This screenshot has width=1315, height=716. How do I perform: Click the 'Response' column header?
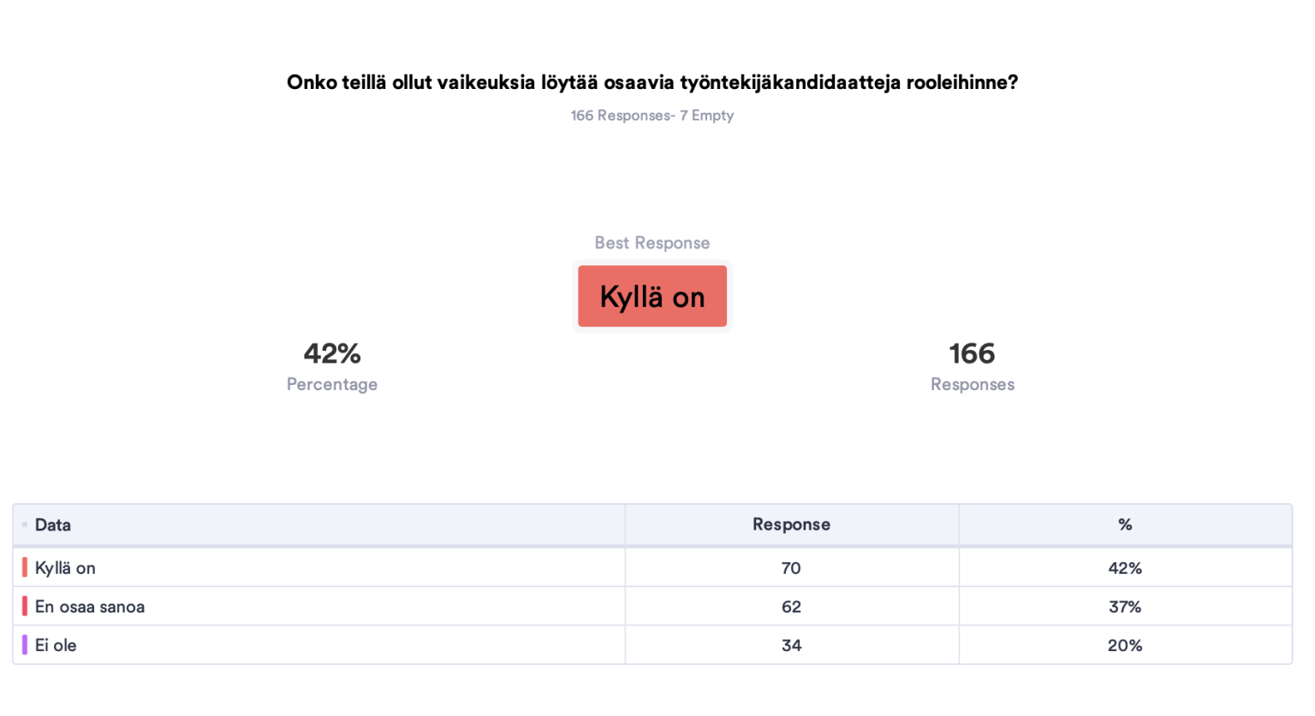pos(791,524)
